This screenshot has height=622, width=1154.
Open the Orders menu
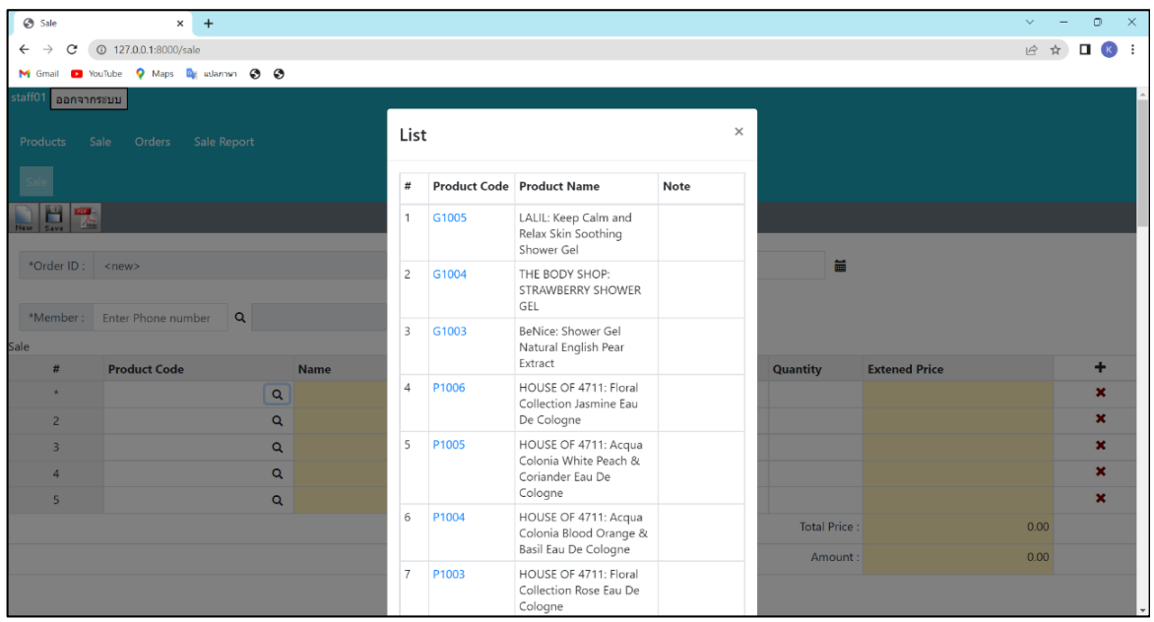click(153, 142)
